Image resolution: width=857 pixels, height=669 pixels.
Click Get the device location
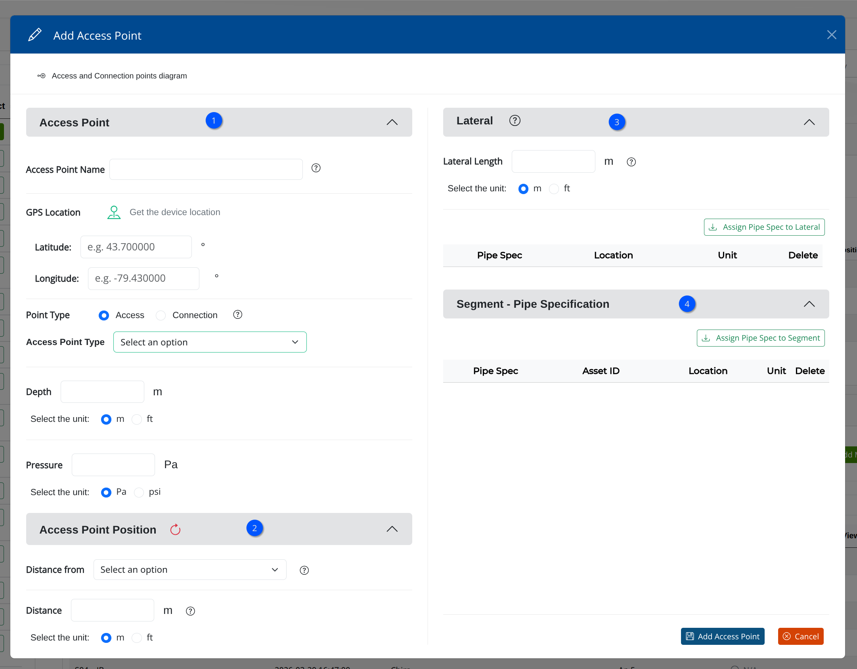pos(175,212)
